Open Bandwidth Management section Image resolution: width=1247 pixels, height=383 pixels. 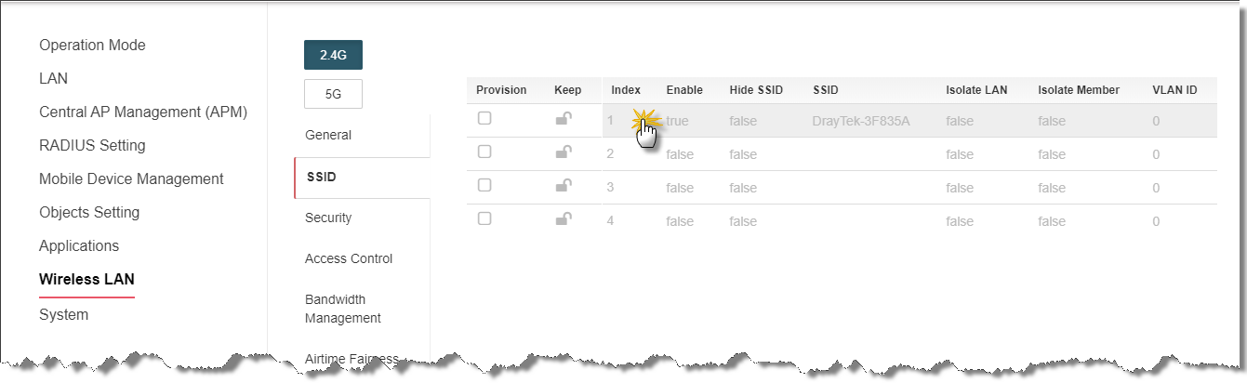[343, 309]
